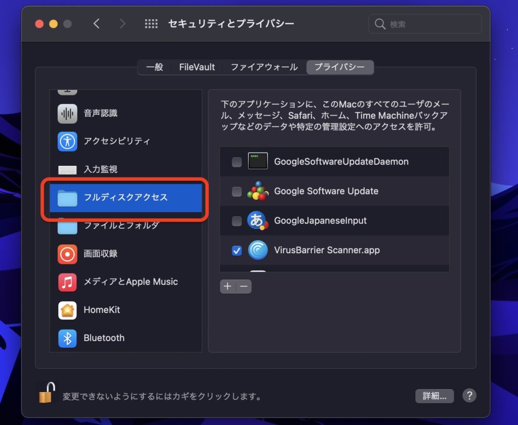Click the GoogleSoftwareUpdateDaemon exec icon
The height and width of the screenshot is (425, 518).
pyautogui.click(x=257, y=161)
